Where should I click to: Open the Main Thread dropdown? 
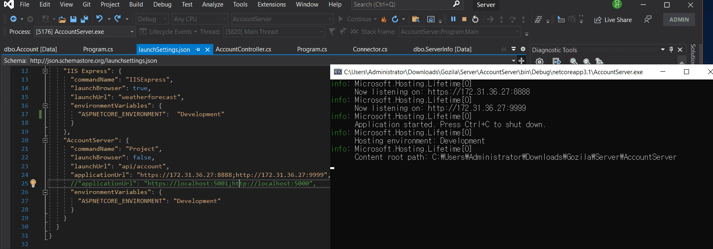tap(274, 32)
